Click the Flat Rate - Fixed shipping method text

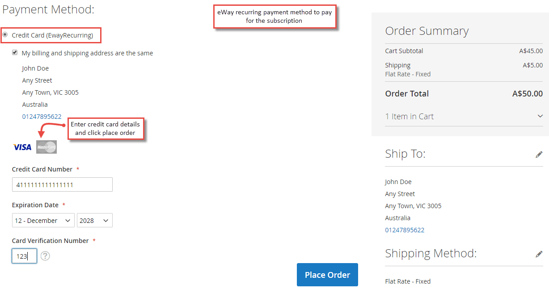click(x=408, y=281)
